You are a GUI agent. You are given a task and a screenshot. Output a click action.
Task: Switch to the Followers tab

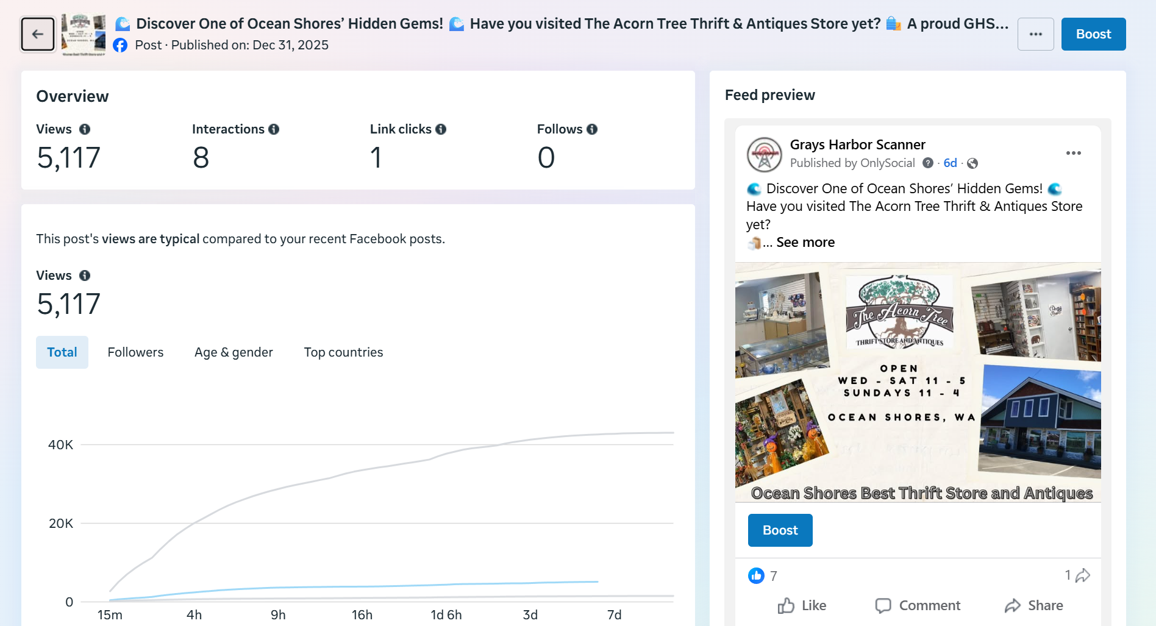click(135, 352)
